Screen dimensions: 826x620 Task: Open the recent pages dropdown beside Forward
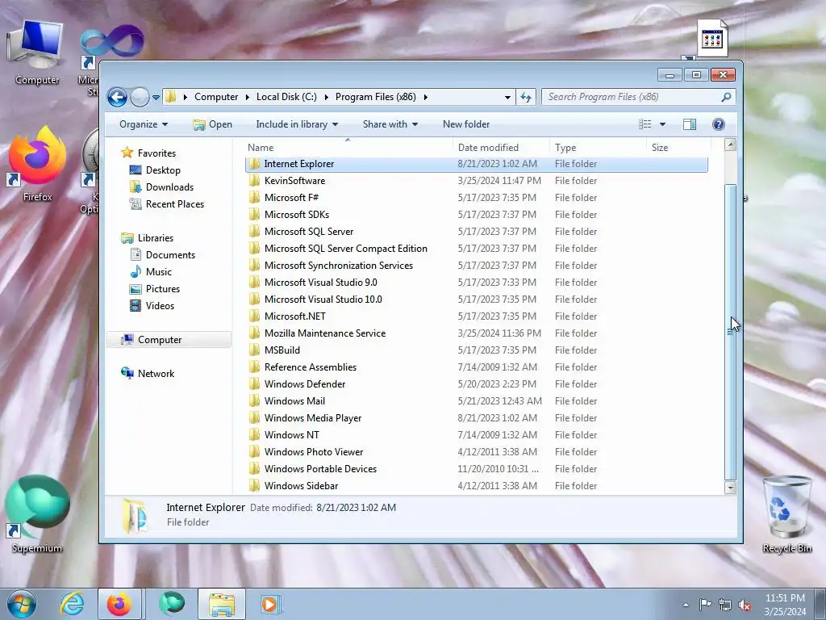click(156, 98)
